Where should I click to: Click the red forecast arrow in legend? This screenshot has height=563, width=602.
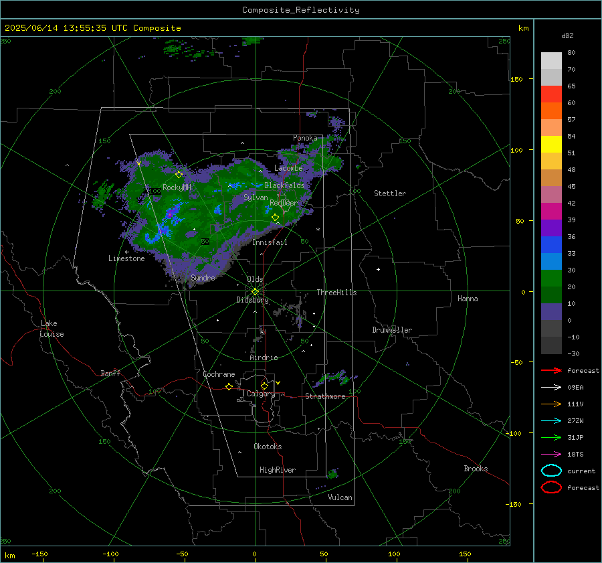[x=551, y=370]
